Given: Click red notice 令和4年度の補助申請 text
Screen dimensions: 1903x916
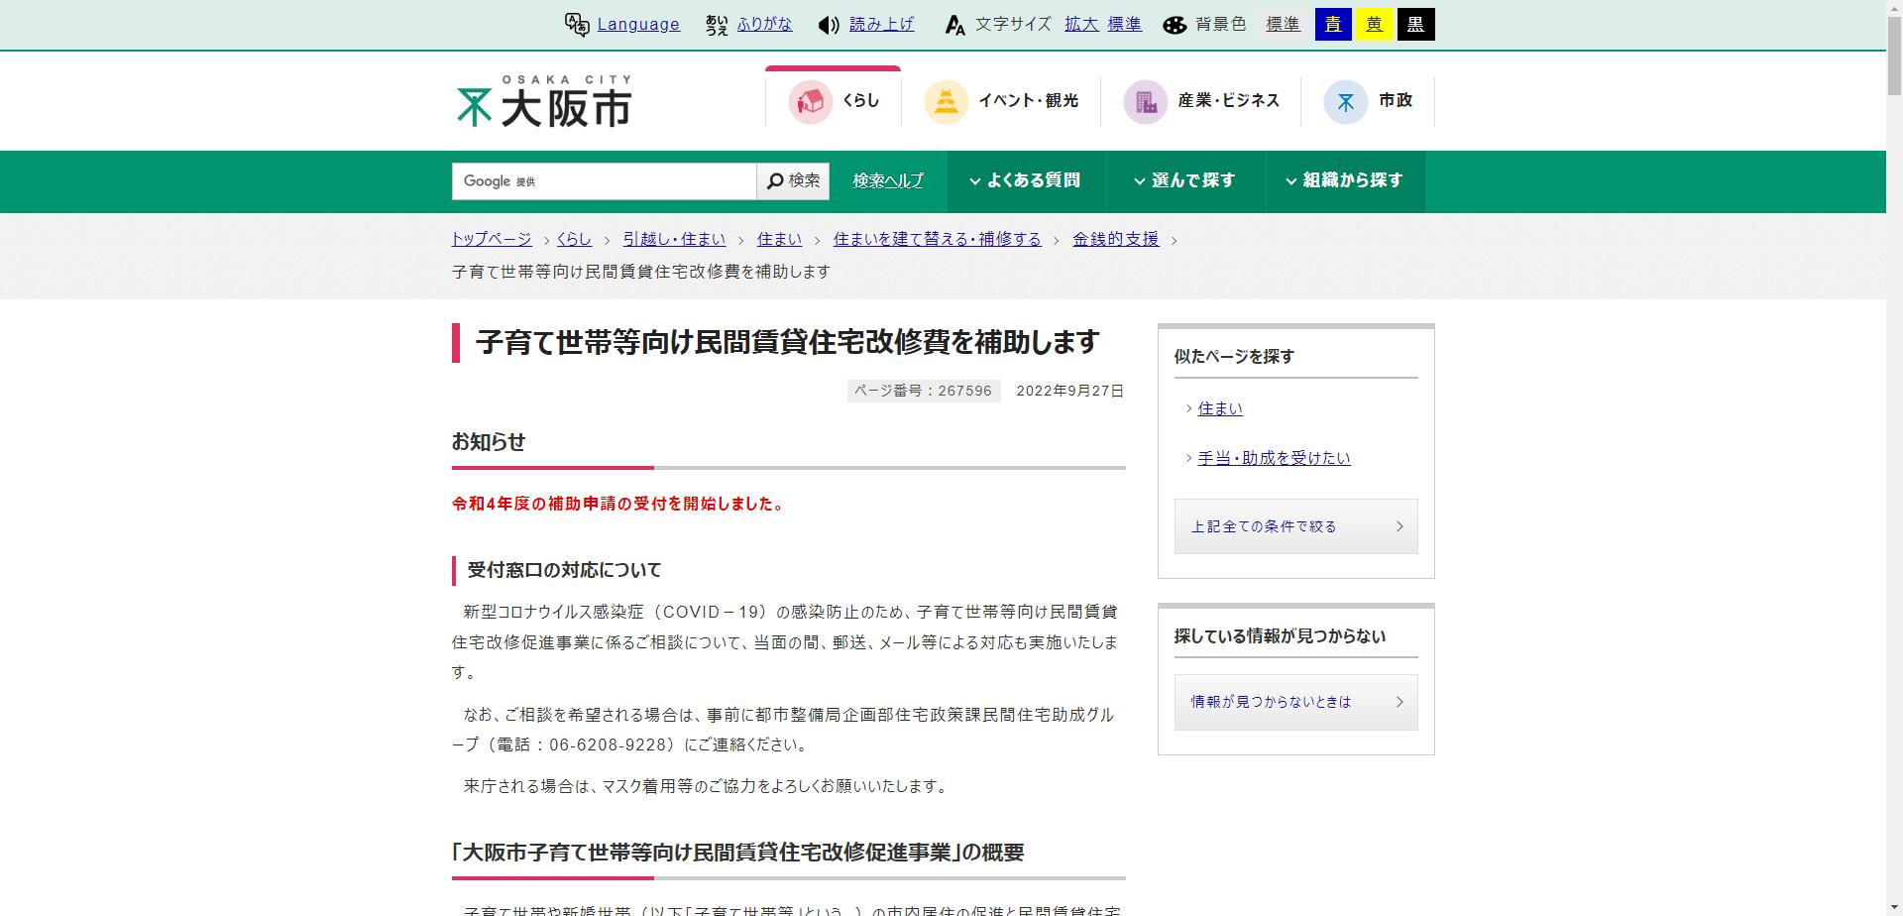Looking at the screenshot, I should coord(619,504).
